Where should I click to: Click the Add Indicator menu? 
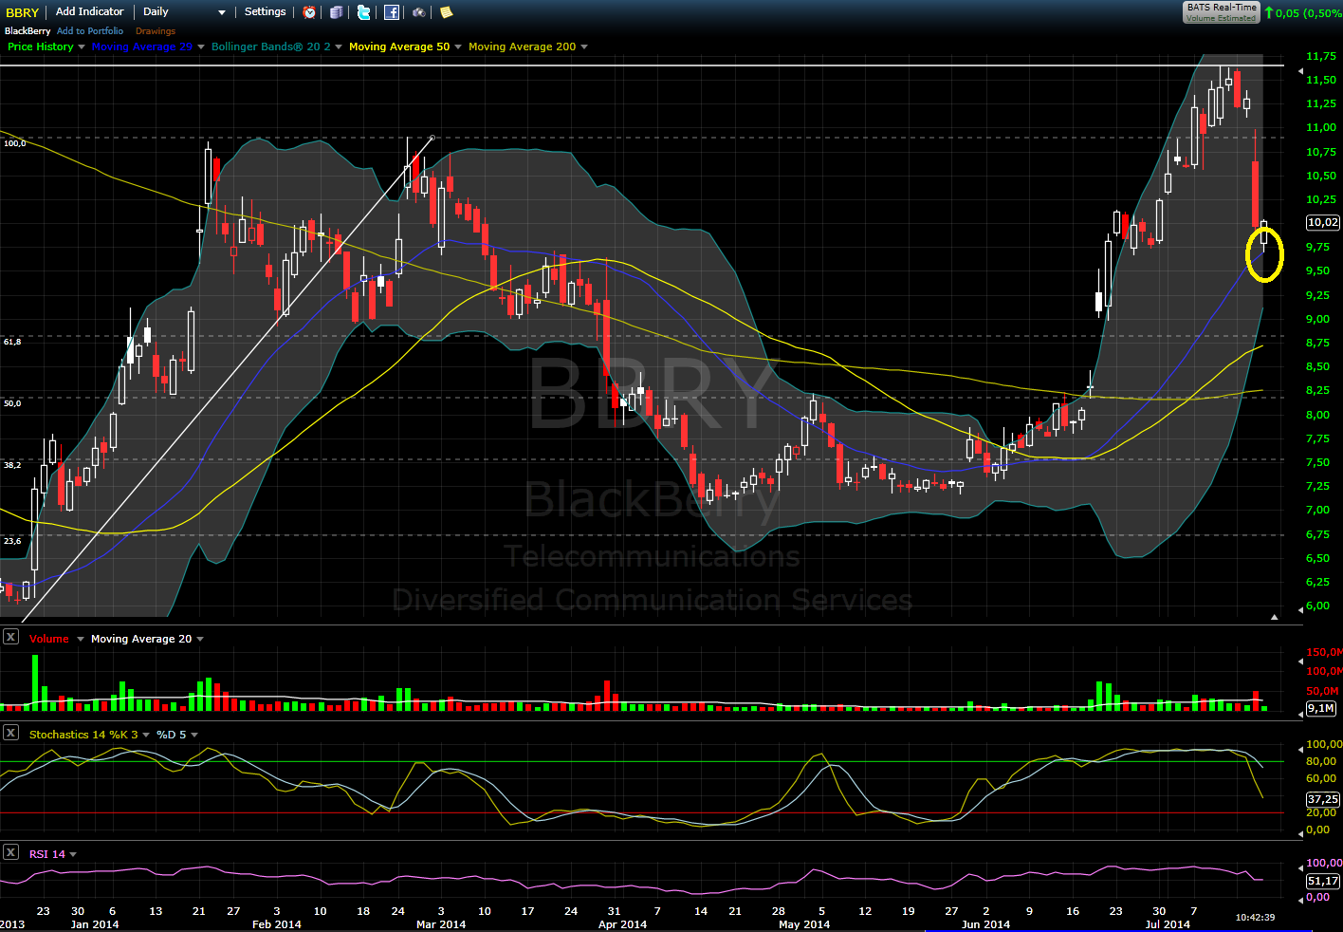pos(90,11)
